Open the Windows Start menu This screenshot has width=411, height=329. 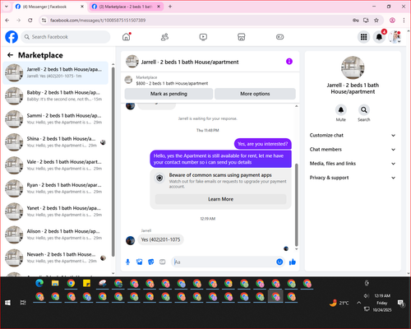(x=7, y=303)
